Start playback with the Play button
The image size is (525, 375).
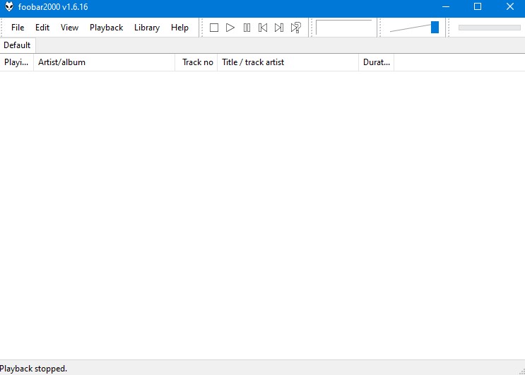pyautogui.click(x=230, y=28)
